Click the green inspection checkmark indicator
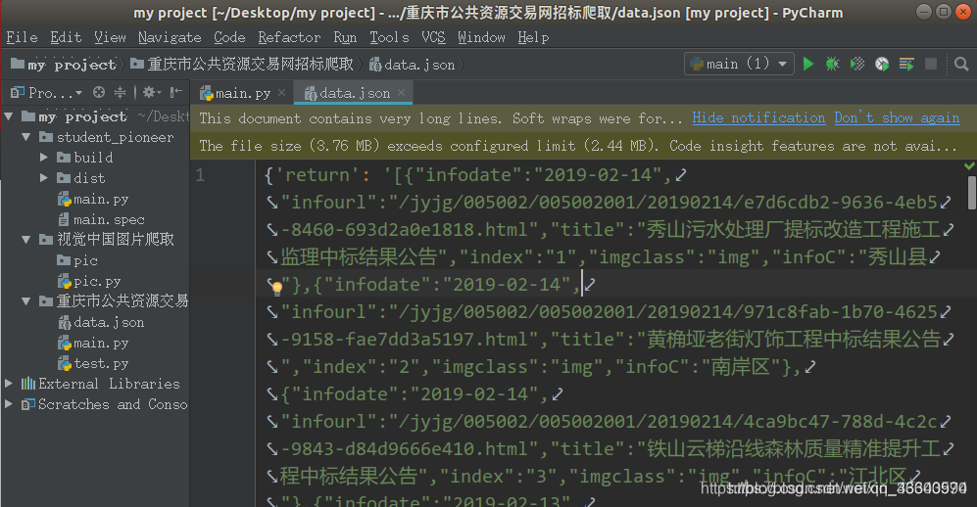 coord(969,165)
